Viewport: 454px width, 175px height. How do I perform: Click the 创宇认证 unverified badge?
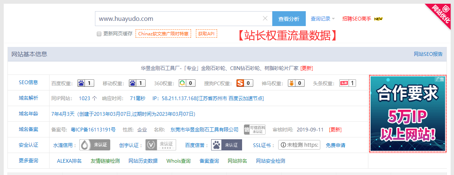161,145
